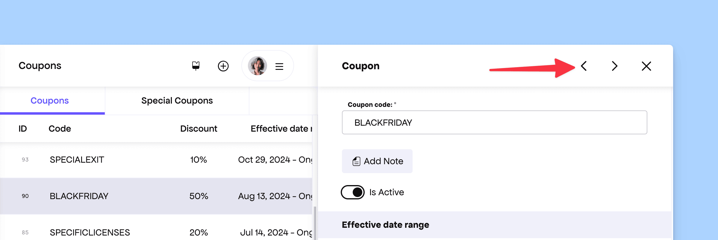Sort by the Code column header
718x240 pixels.
[x=60, y=129]
